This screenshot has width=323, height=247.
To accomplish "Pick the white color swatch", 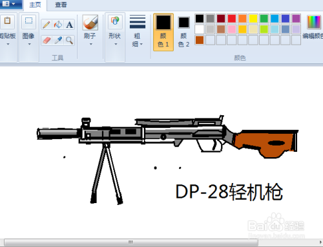I will [x=200, y=29].
